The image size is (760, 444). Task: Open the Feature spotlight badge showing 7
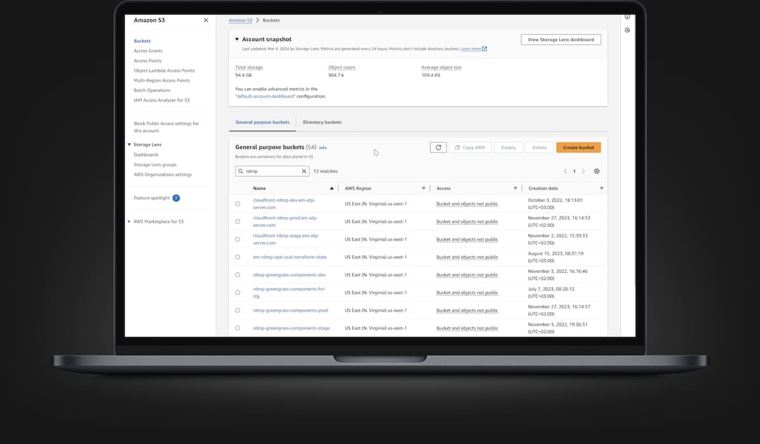pos(176,198)
